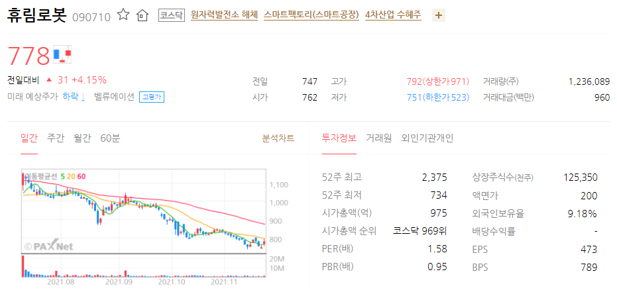This screenshot has width=617, height=298.
Task: Click the 이동평균선 legend label
Action: point(40,176)
